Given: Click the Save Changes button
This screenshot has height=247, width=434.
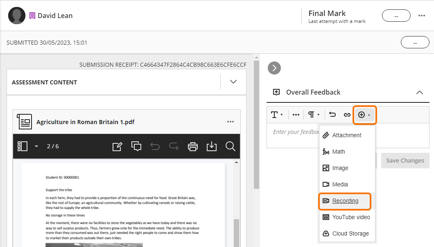Looking at the screenshot, I should tap(405, 160).
